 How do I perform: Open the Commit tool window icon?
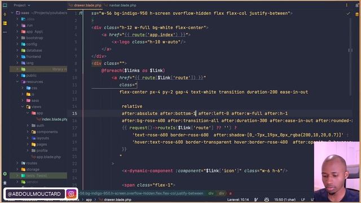[x=5, y=14]
